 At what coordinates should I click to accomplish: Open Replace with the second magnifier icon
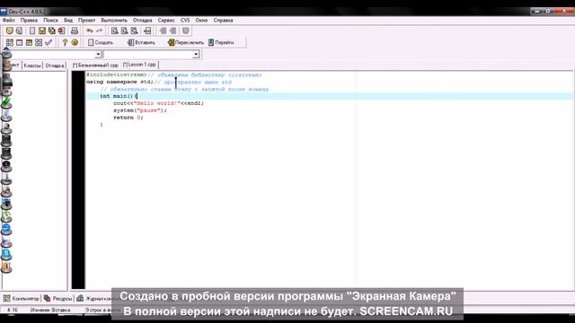coord(125,31)
